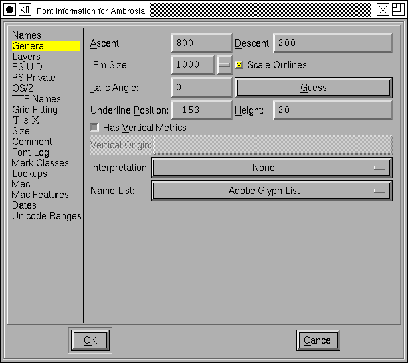Image resolution: width=408 pixels, height=363 pixels.
Task: Click the Ascent input field
Action: pyautogui.click(x=201, y=43)
